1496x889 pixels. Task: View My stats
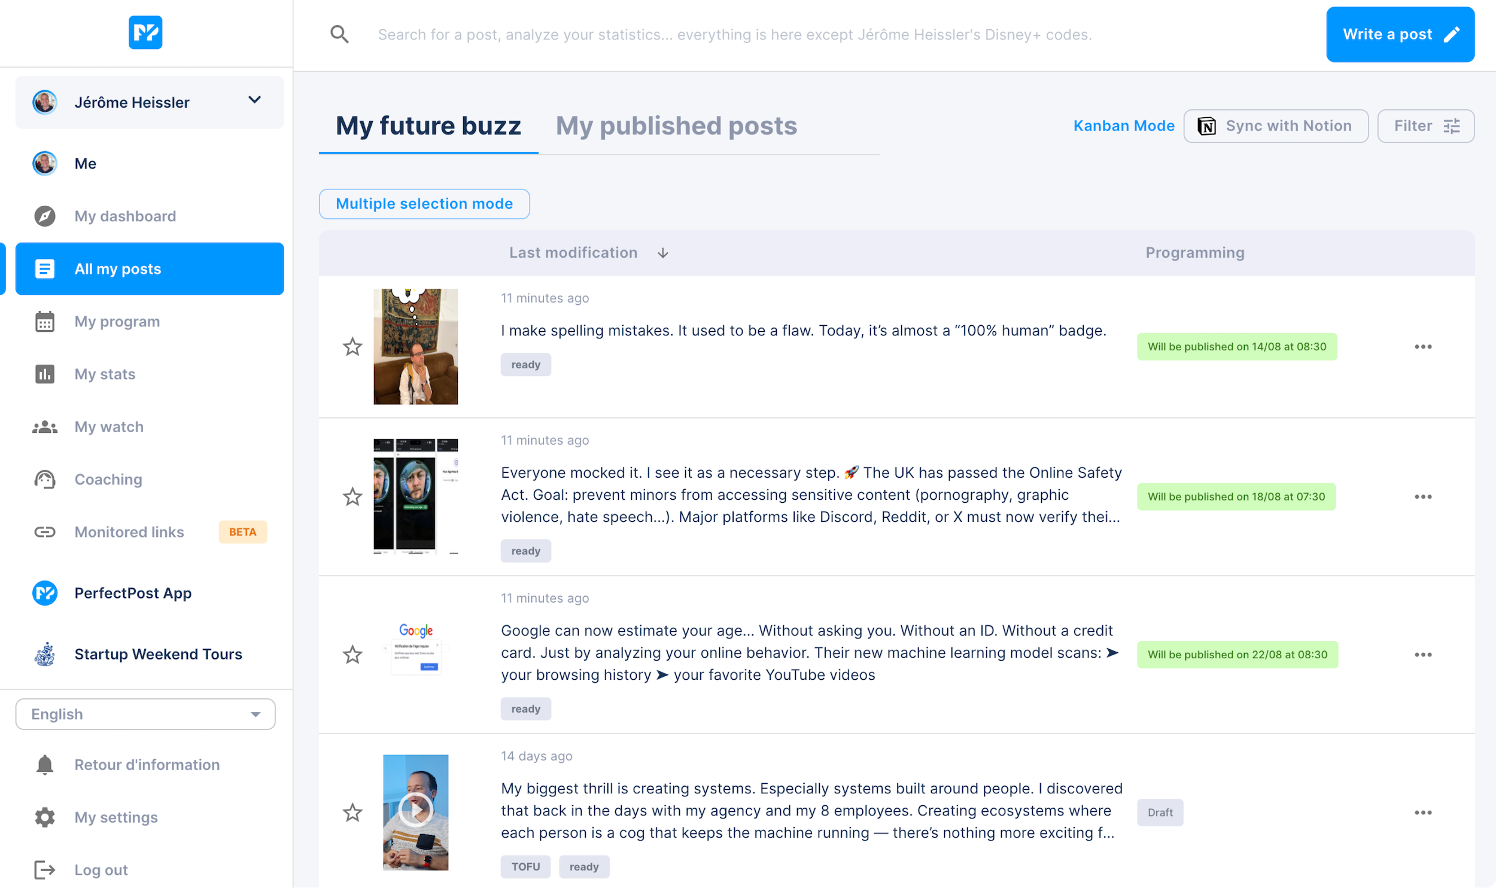click(x=104, y=374)
